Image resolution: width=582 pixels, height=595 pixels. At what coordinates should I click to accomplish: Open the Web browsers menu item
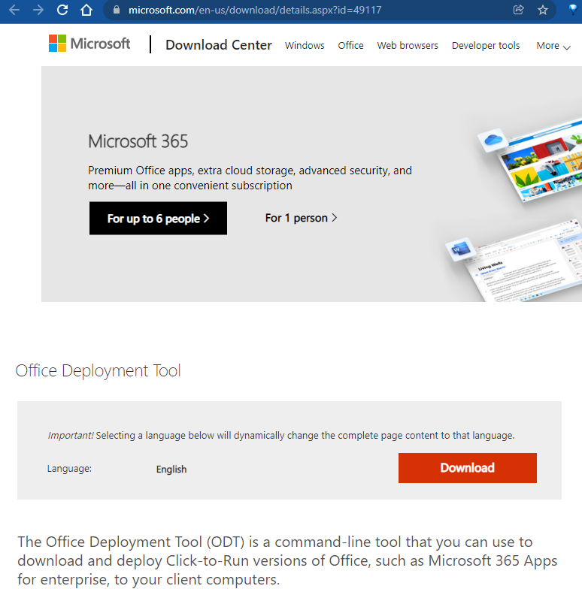(408, 46)
